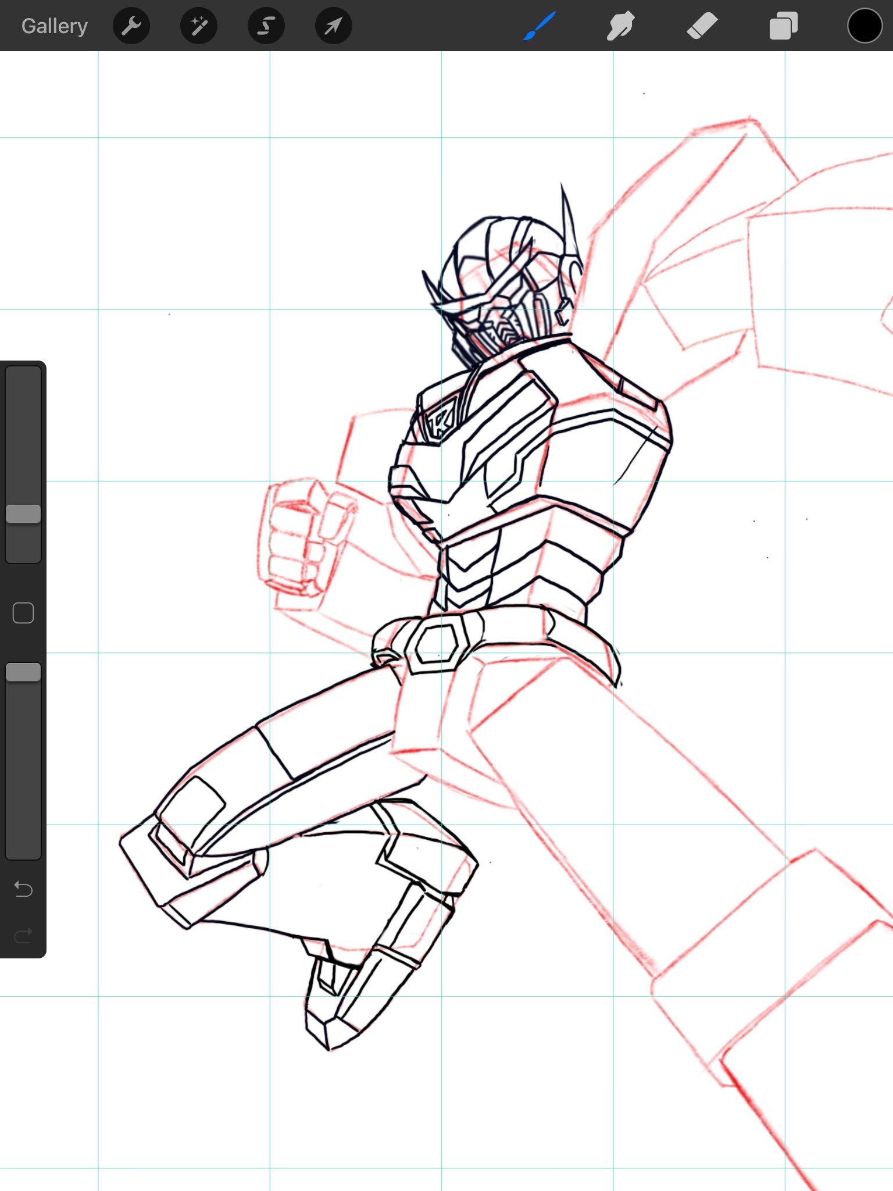Image resolution: width=893 pixels, height=1191 pixels.
Task: Redo the undone stroke
Action: (x=23, y=935)
